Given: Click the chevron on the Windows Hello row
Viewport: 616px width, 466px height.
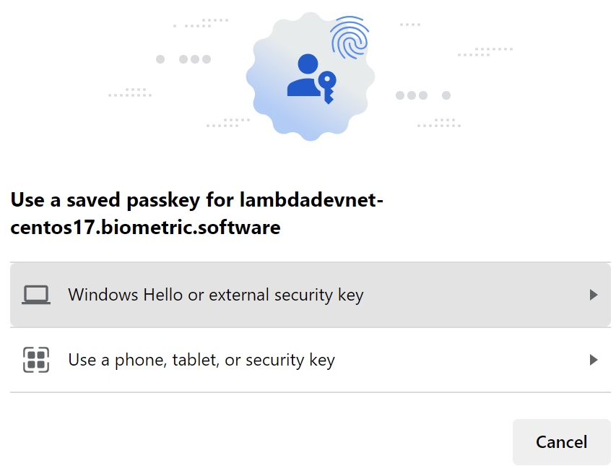Looking at the screenshot, I should click(593, 294).
